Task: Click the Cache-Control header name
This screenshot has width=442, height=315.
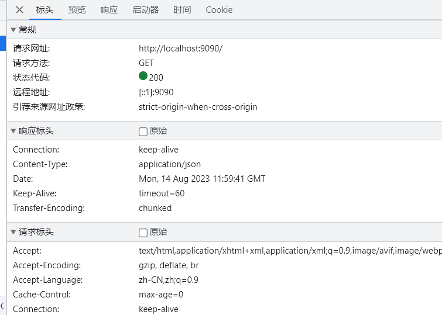Action: [x=42, y=295]
